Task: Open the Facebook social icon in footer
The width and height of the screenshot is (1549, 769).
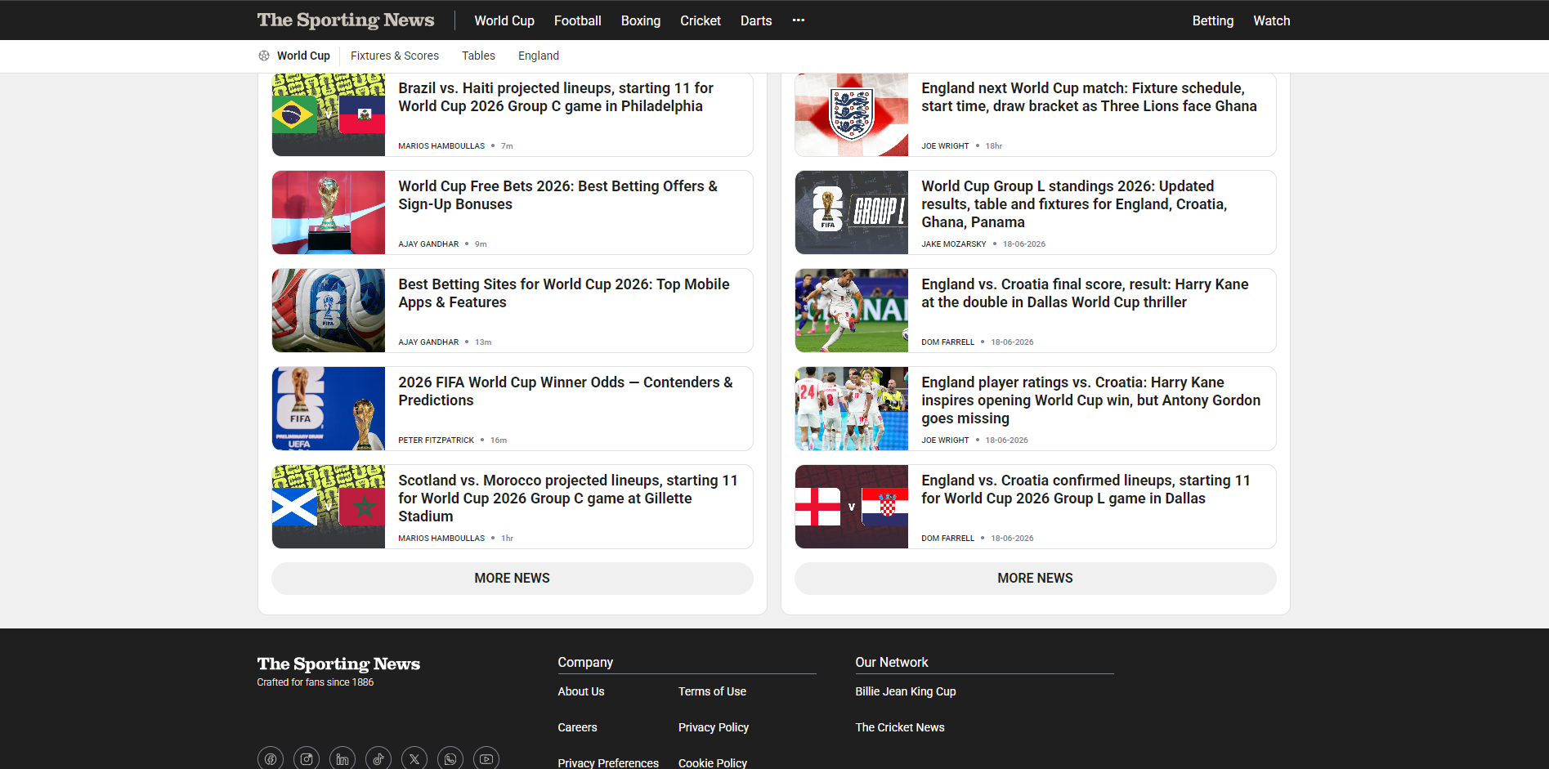Action: pyautogui.click(x=271, y=758)
